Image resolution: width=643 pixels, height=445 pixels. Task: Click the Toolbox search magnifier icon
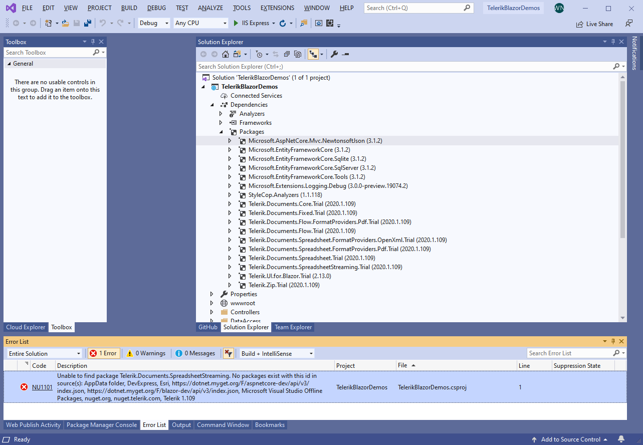point(96,52)
